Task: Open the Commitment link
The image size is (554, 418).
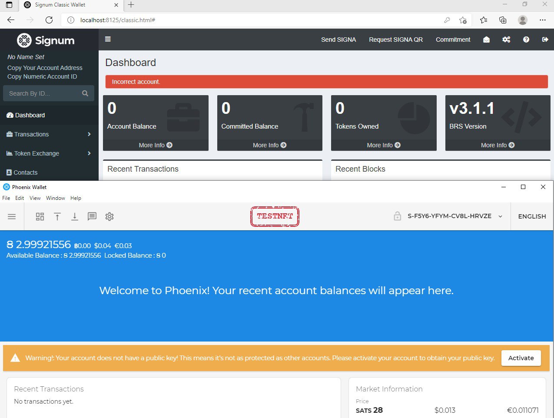Action: tap(453, 40)
